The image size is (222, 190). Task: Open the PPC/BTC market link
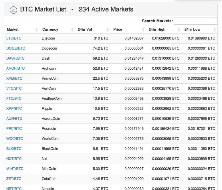(14, 129)
